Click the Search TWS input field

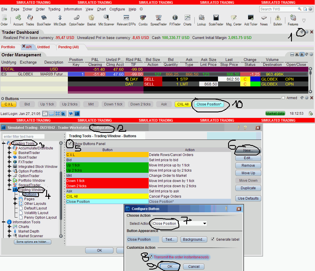[x=279, y=9]
